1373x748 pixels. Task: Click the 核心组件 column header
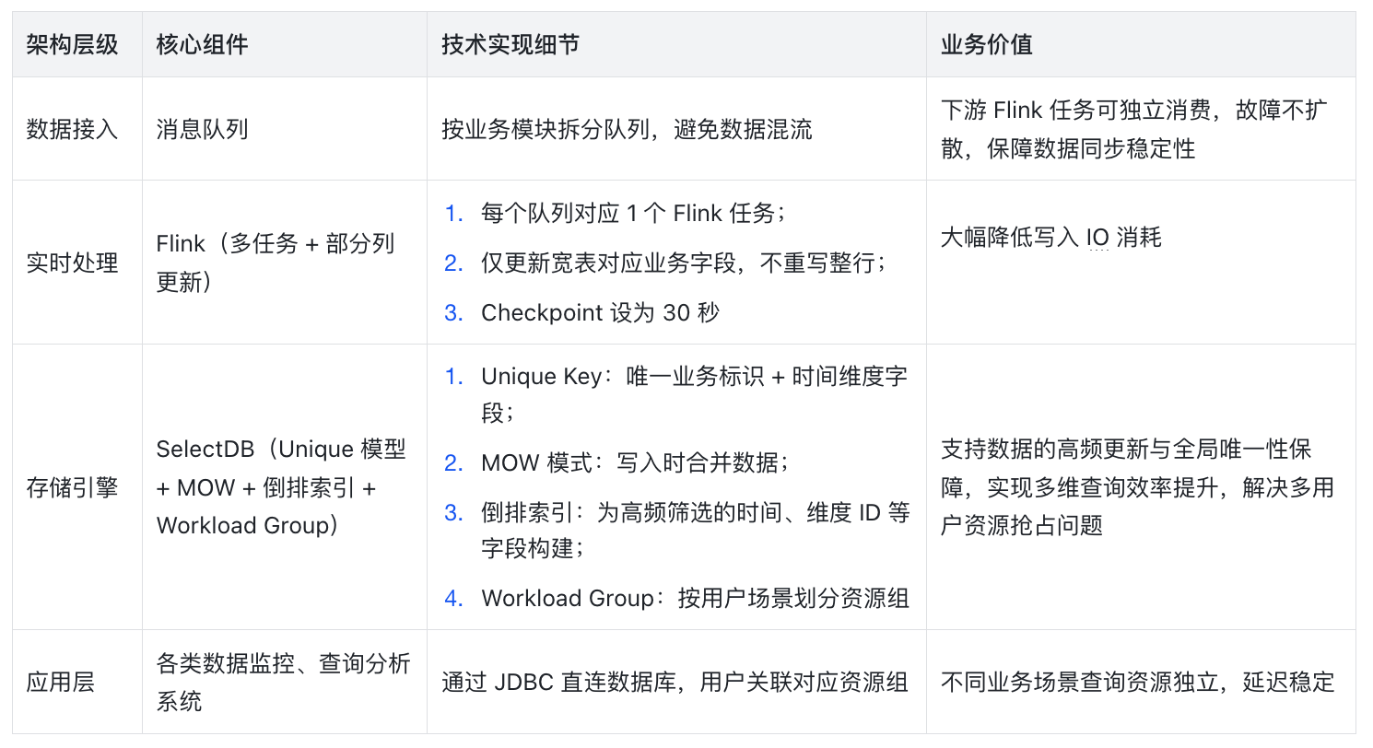pyautogui.click(x=202, y=45)
